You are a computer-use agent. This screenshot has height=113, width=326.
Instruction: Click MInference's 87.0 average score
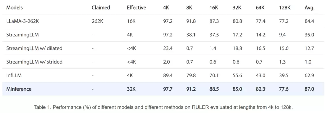tap(309, 89)
